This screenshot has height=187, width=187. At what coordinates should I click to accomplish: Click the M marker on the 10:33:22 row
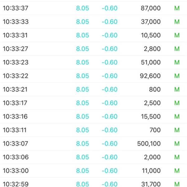pyautogui.click(x=177, y=76)
